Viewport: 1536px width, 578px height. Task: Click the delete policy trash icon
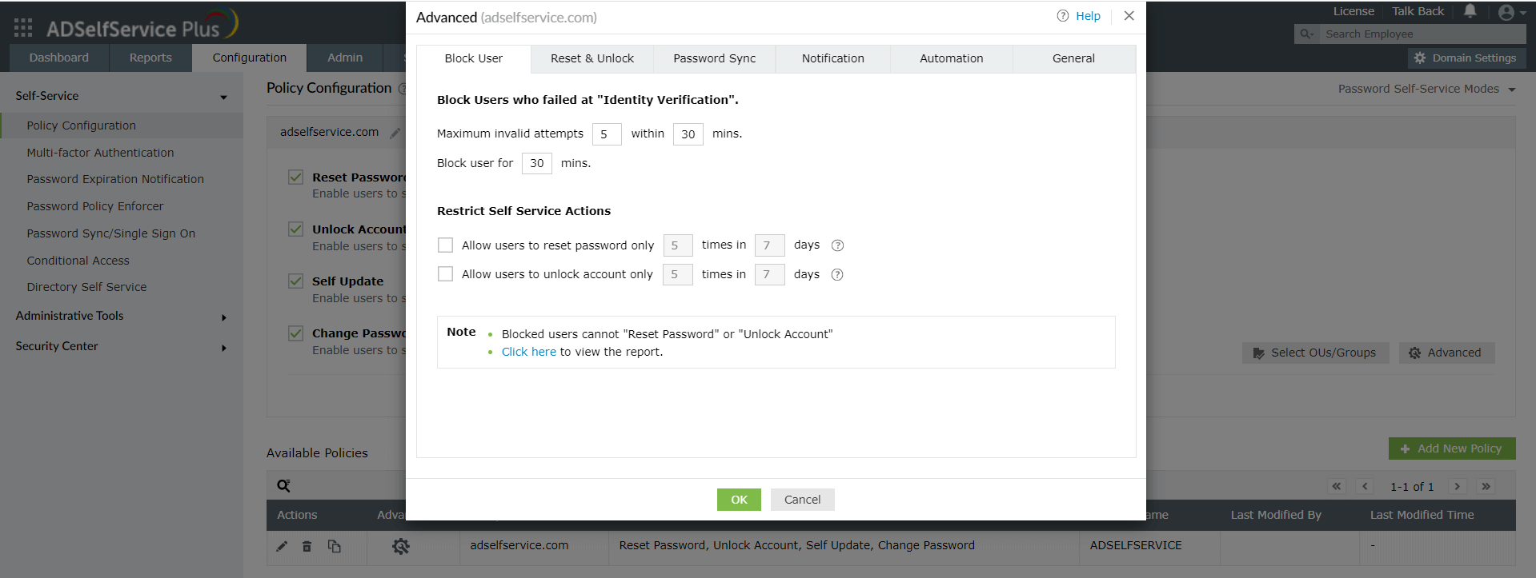[307, 546]
